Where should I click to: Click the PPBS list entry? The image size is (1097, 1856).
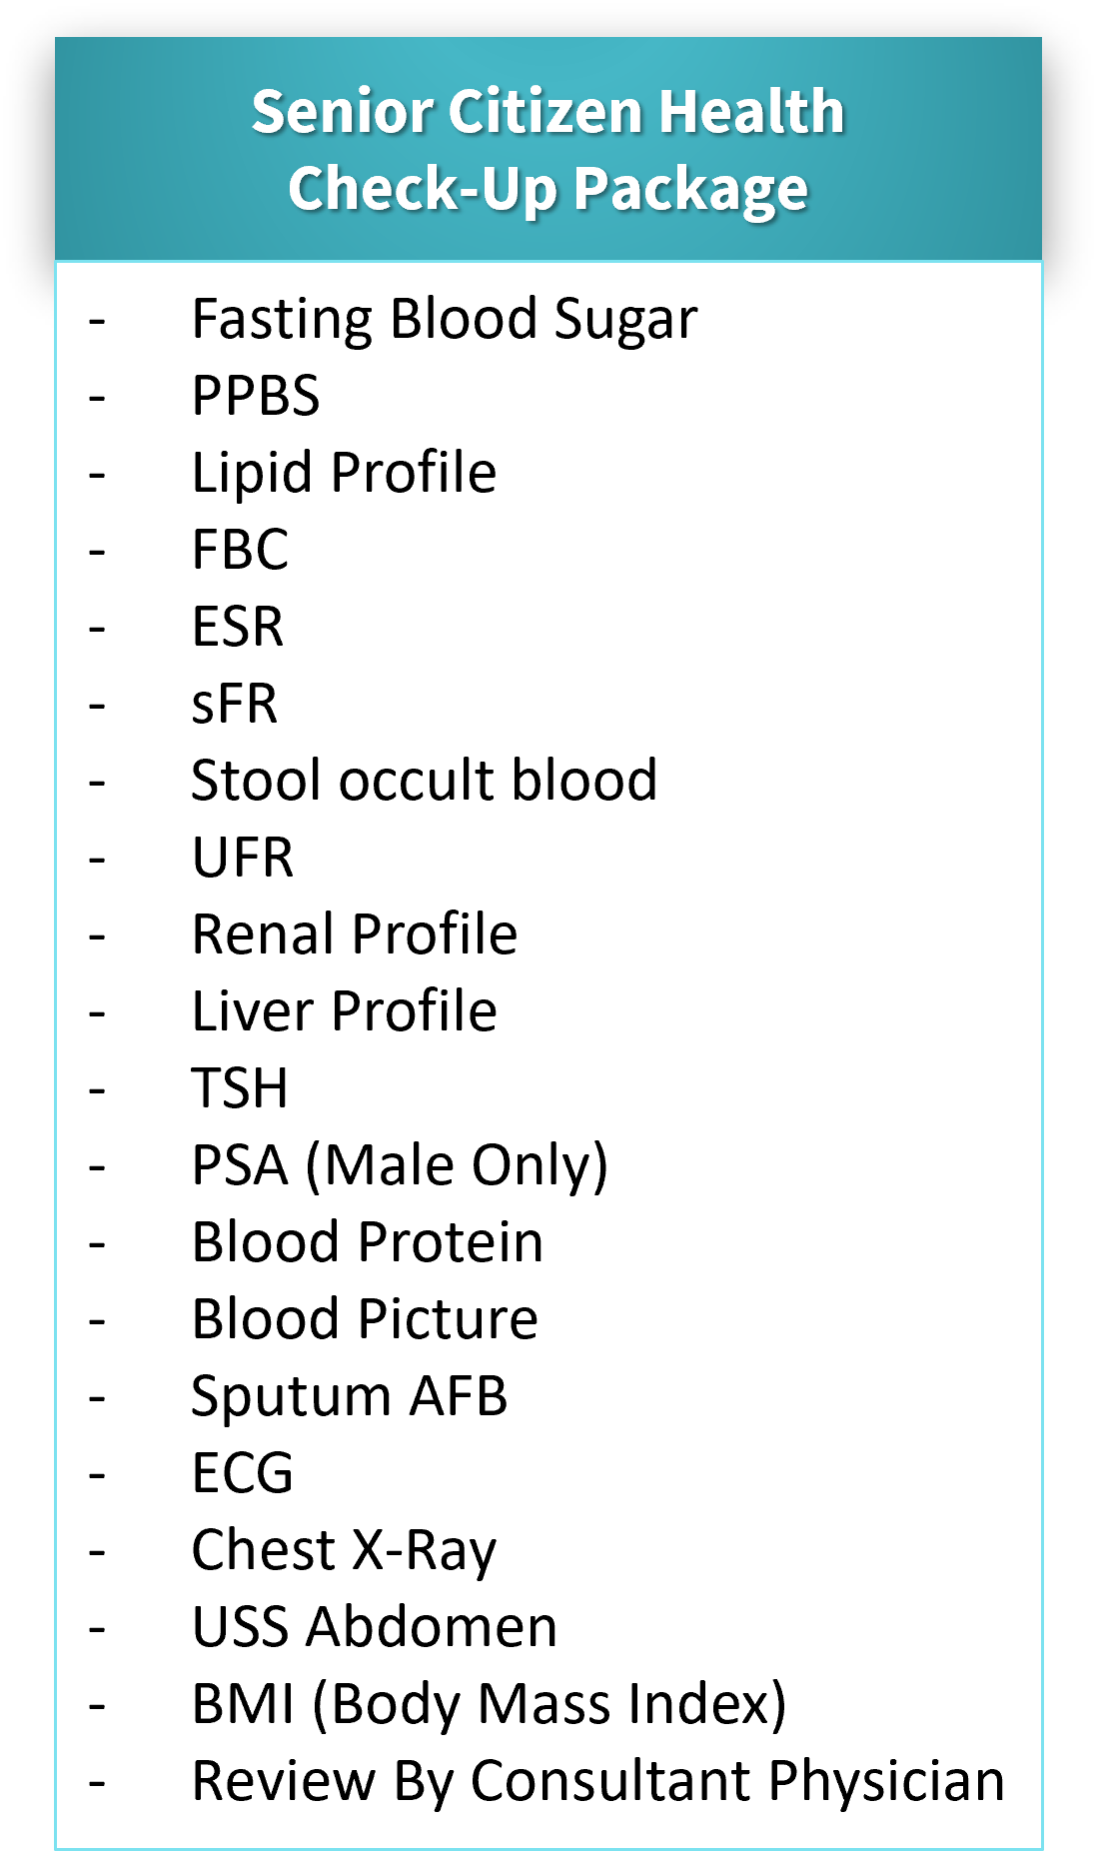point(256,396)
